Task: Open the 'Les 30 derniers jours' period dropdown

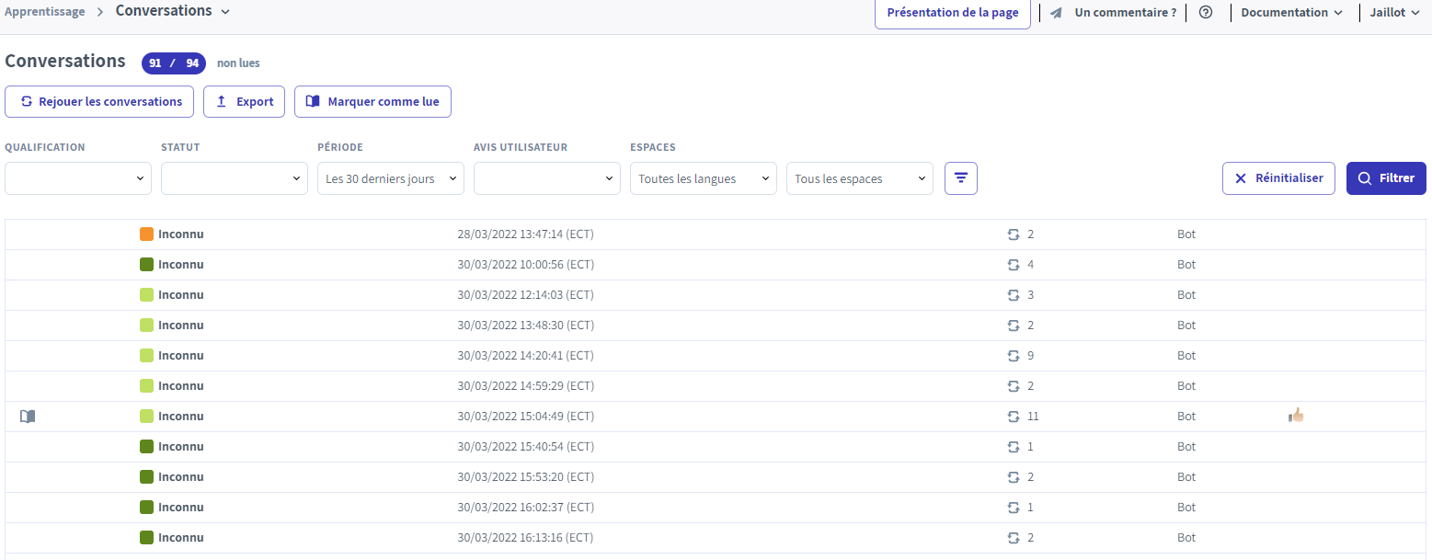Action: (x=391, y=178)
